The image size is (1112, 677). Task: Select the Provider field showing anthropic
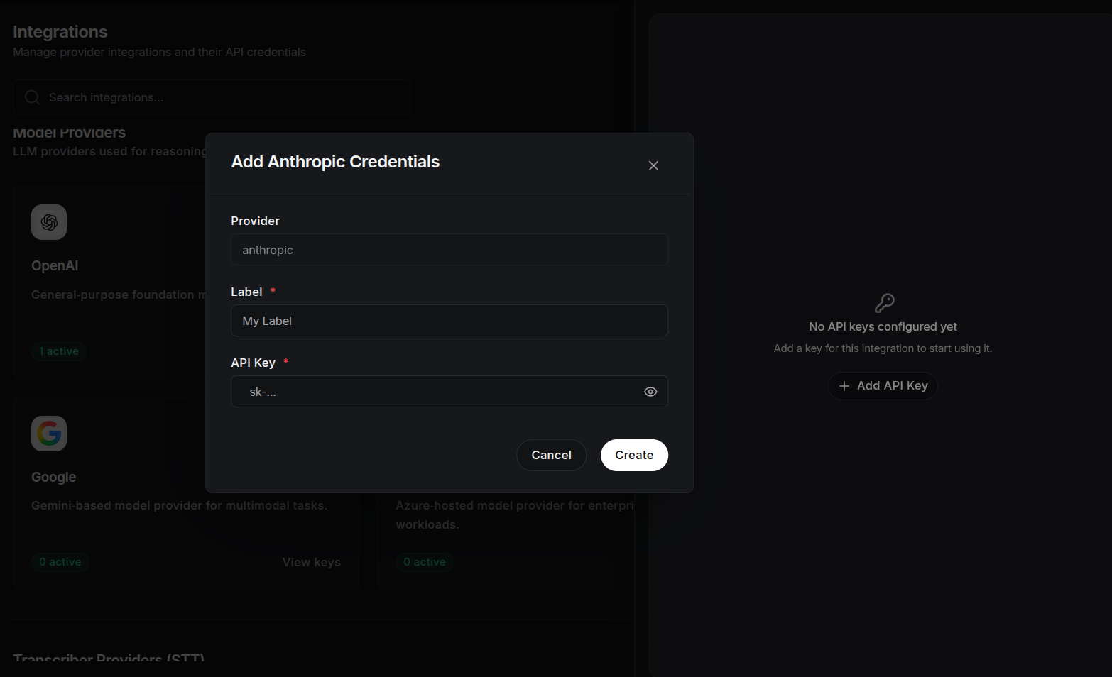coord(449,250)
